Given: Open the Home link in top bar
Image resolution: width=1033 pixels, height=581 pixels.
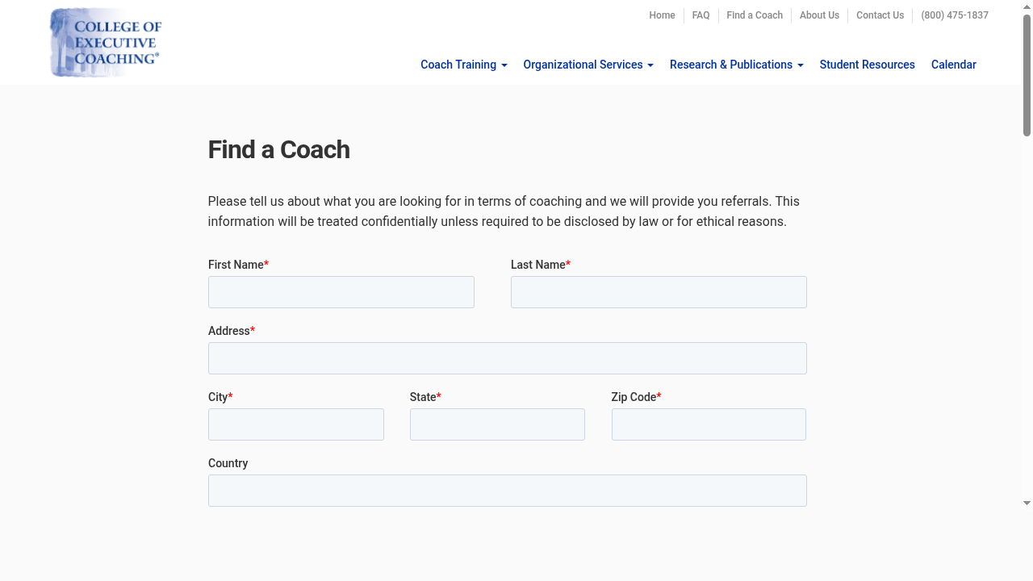Looking at the screenshot, I should tap(662, 15).
